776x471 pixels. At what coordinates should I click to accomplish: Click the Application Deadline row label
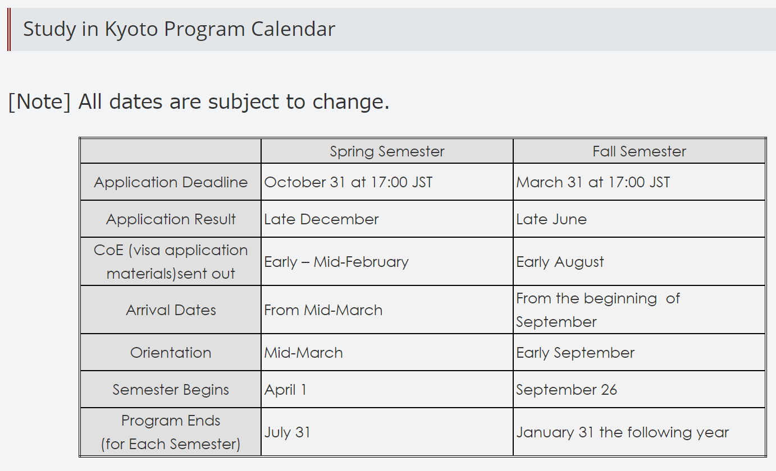pyautogui.click(x=171, y=182)
